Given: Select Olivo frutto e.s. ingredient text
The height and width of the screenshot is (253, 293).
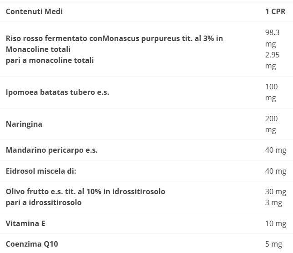Looking at the screenshot, I should pos(86,192).
